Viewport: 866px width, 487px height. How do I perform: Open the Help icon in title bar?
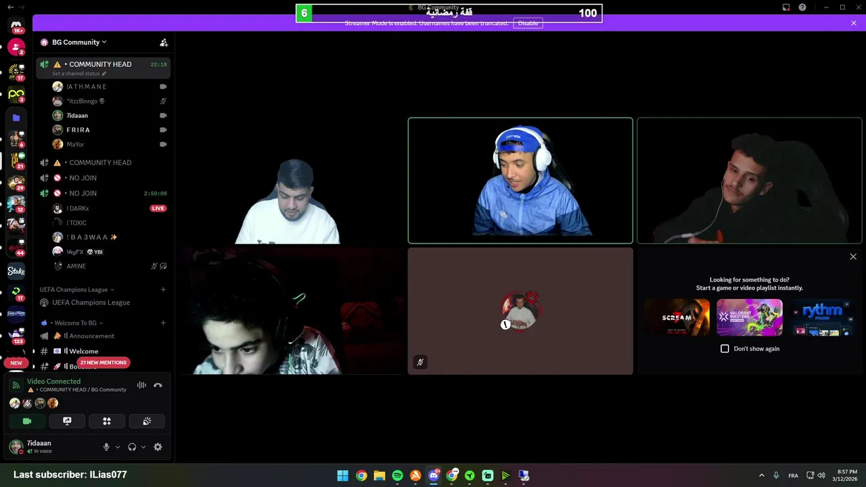[x=802, y=7]
